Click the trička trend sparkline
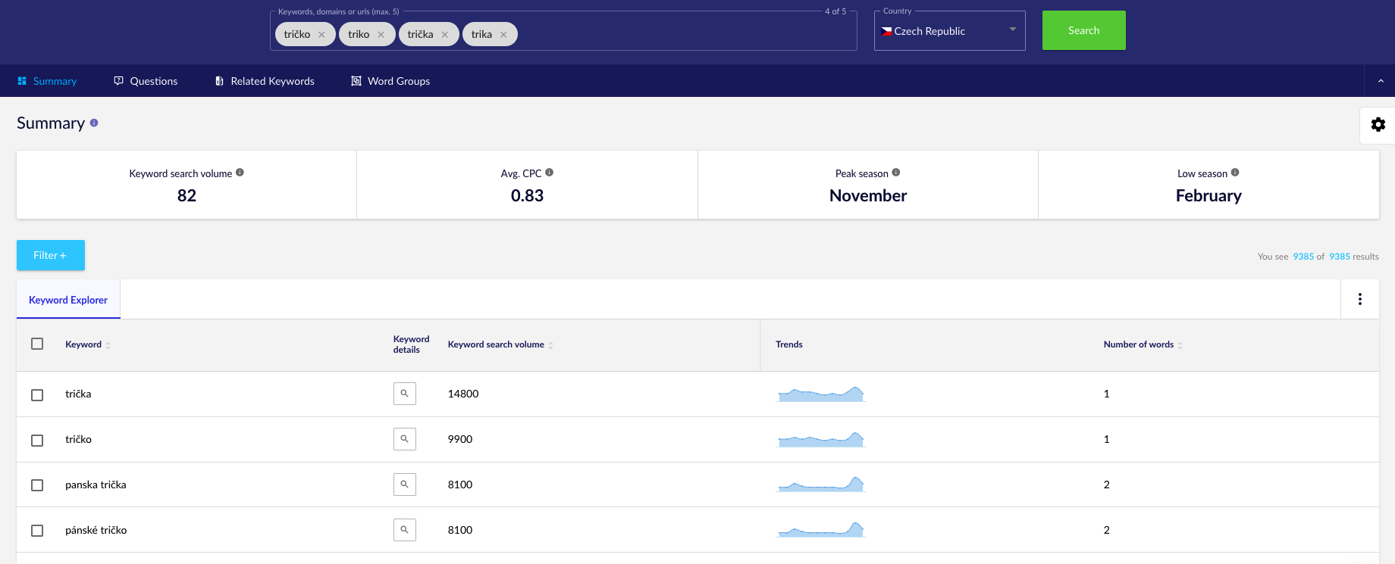 (821, 394)
